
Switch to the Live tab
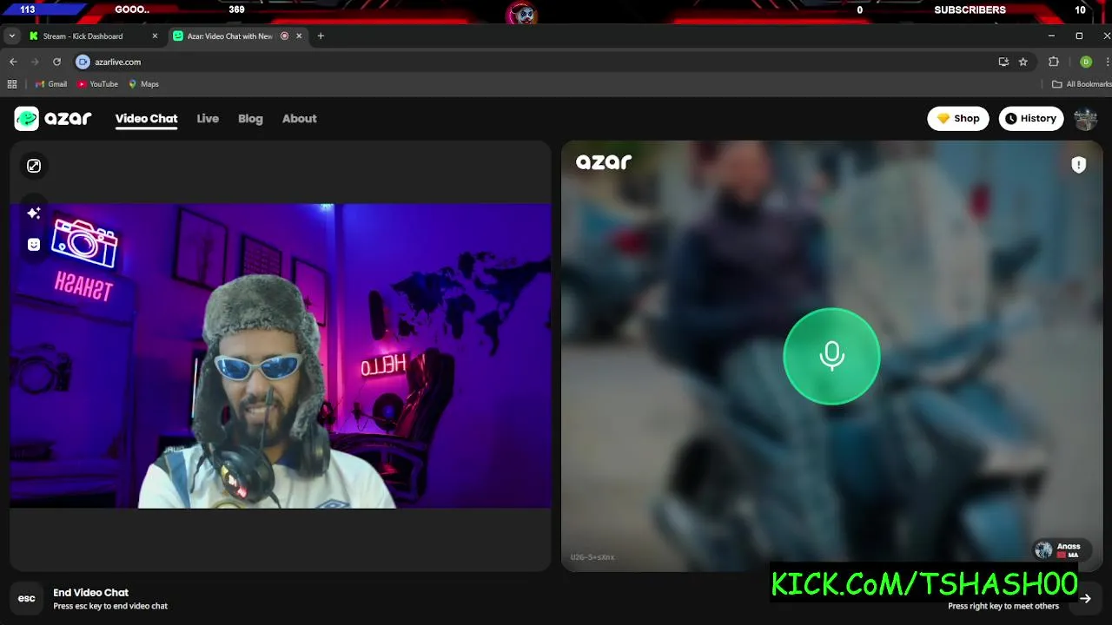[x=208, y=119]
